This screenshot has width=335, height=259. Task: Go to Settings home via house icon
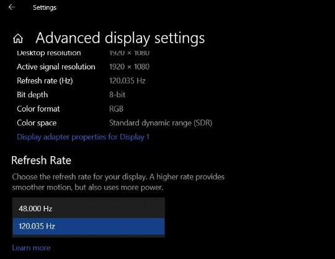[18, 38]
